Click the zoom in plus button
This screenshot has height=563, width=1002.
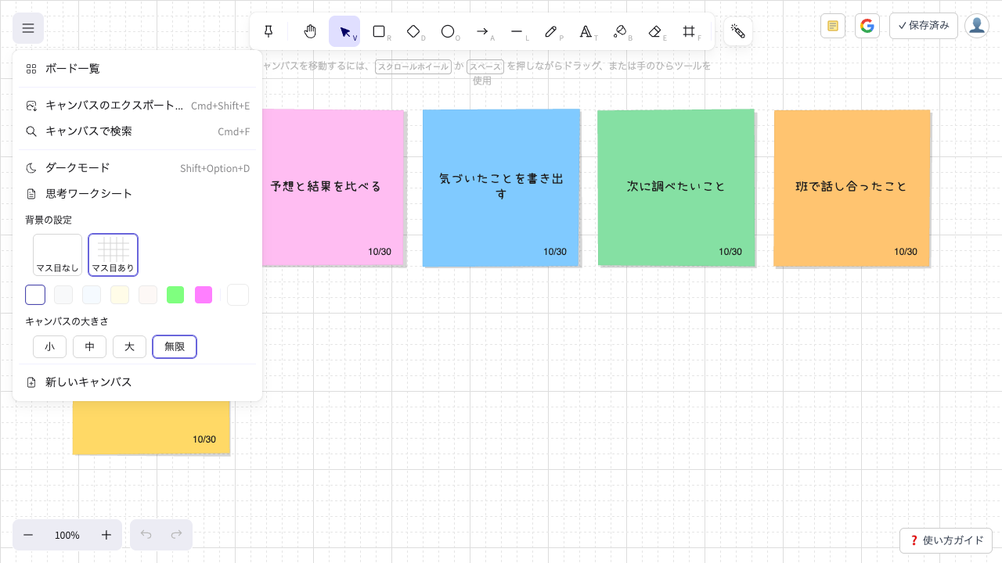pos(106,535)
